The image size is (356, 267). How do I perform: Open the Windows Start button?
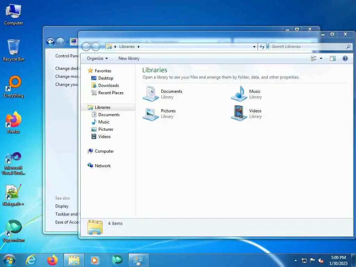(9, 260)
